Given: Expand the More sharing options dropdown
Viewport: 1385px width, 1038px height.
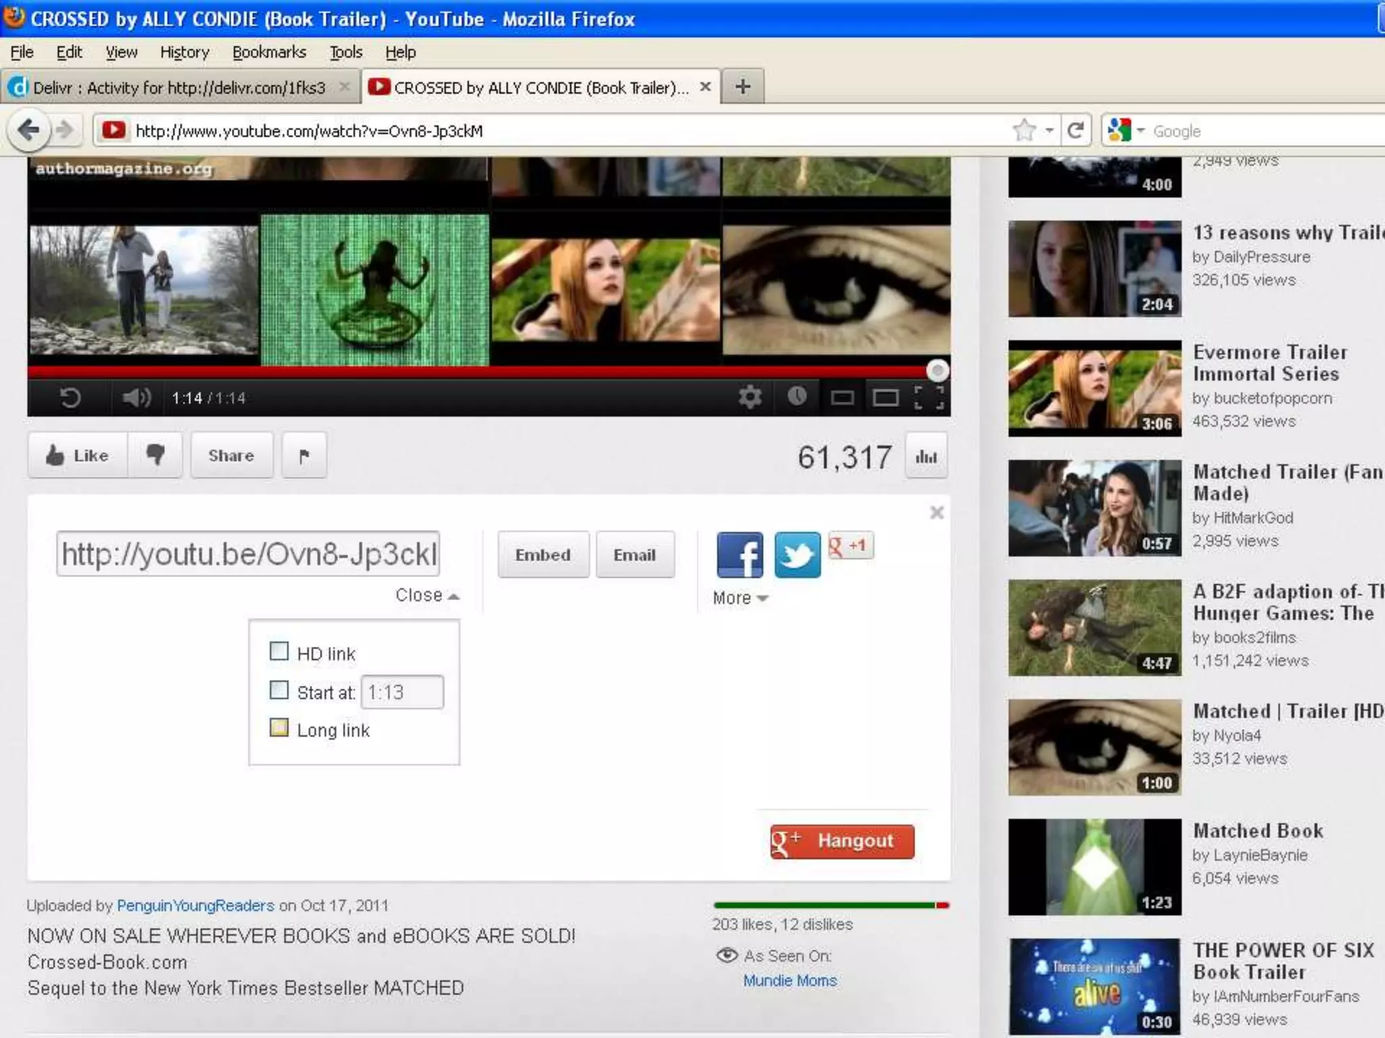Looking at the screenshot, I should coord(740,598).
